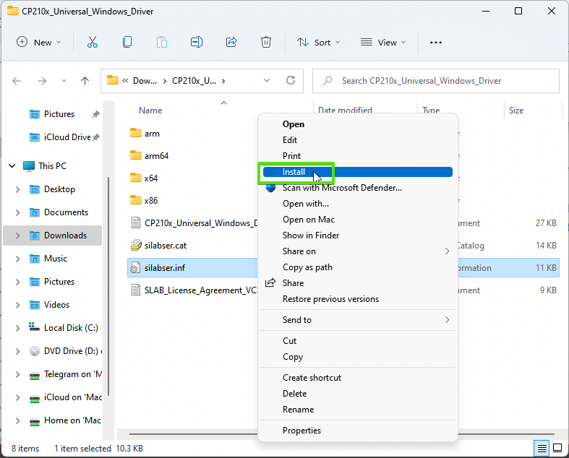
Task: Click the Copy icon in toolbar
Action: point(127,43)
